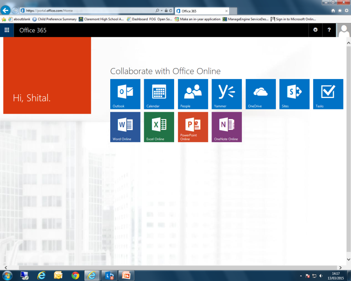Expand the address bar dropdown arrow

pos(162,11)
